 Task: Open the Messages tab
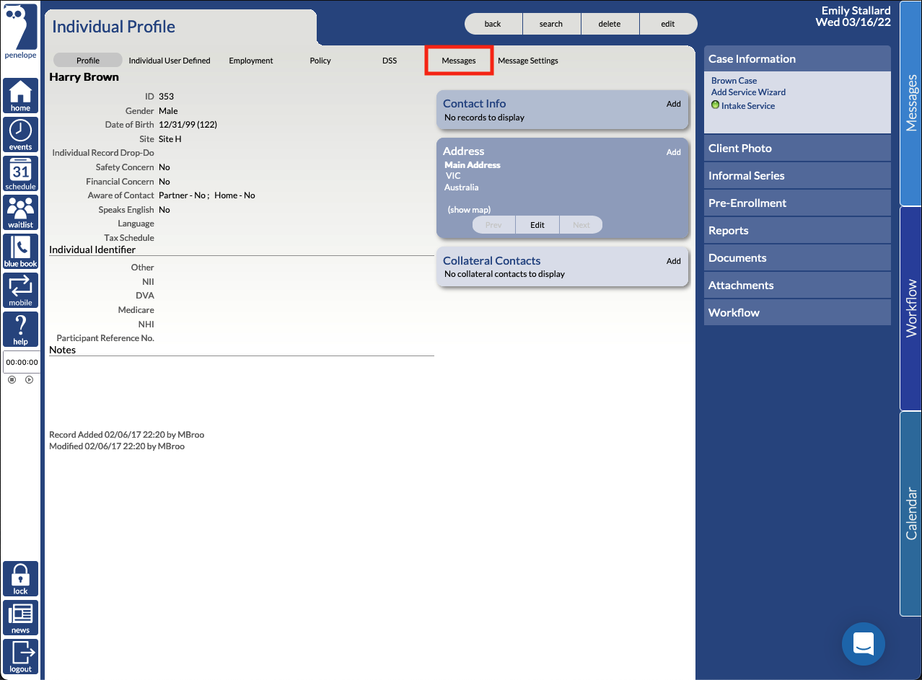tap(459, 61)
